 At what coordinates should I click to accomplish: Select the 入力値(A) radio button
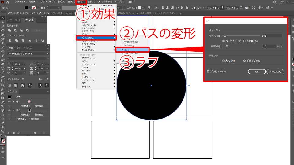(x=244, y=41)
